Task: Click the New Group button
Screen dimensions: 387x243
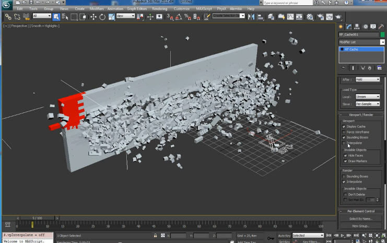Action: pos(360,226)
